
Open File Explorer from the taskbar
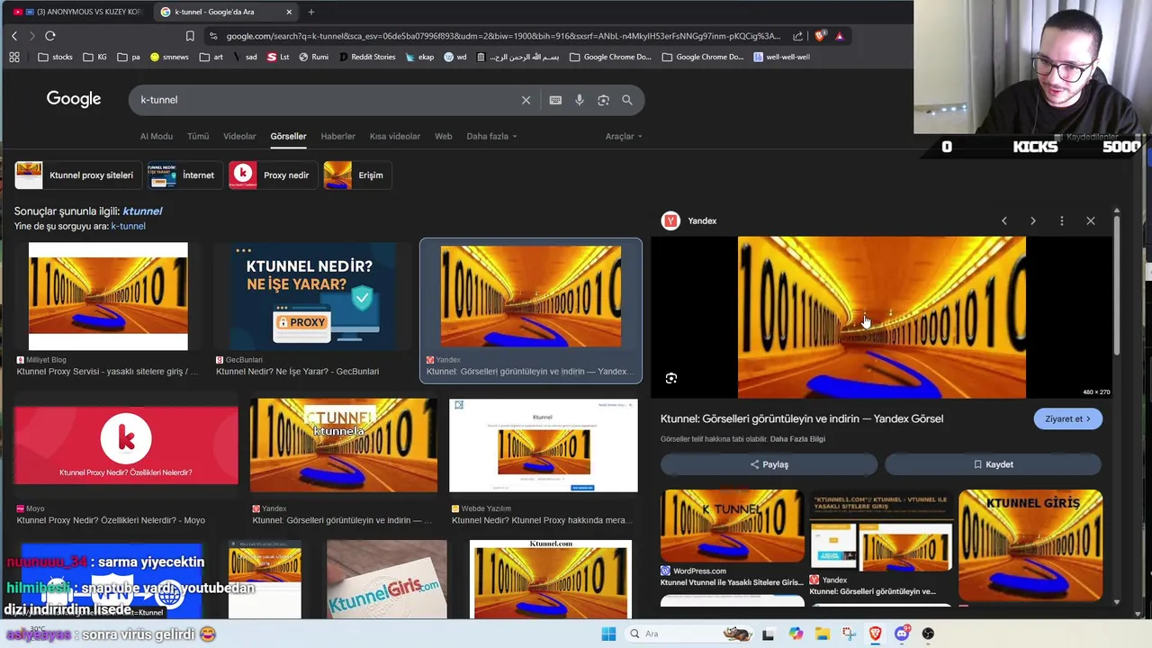click(823, 634)
